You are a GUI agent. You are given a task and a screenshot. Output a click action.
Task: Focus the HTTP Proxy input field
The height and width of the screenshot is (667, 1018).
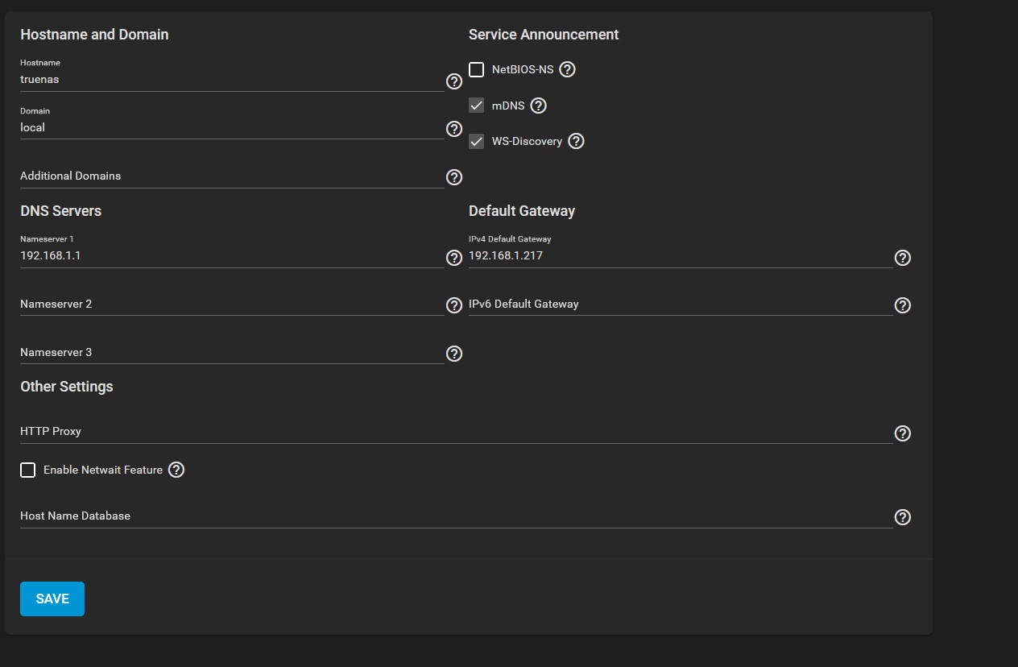point(457,432)
